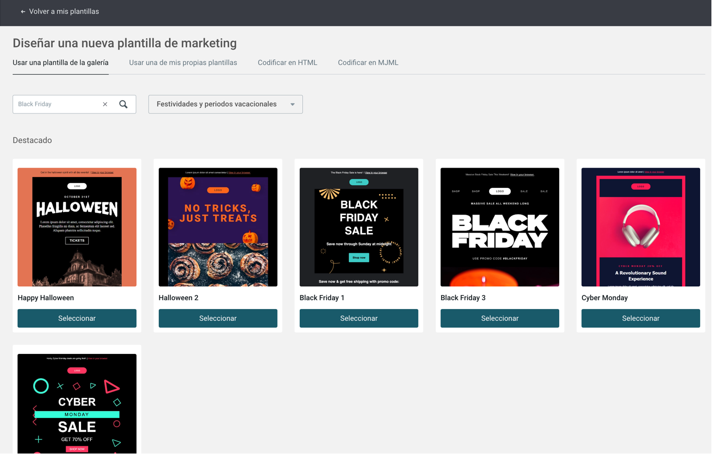Viewport: 714px width, 454px height.
Task: Select the Happy Halloween template
Action: click(x=77, y=319)
